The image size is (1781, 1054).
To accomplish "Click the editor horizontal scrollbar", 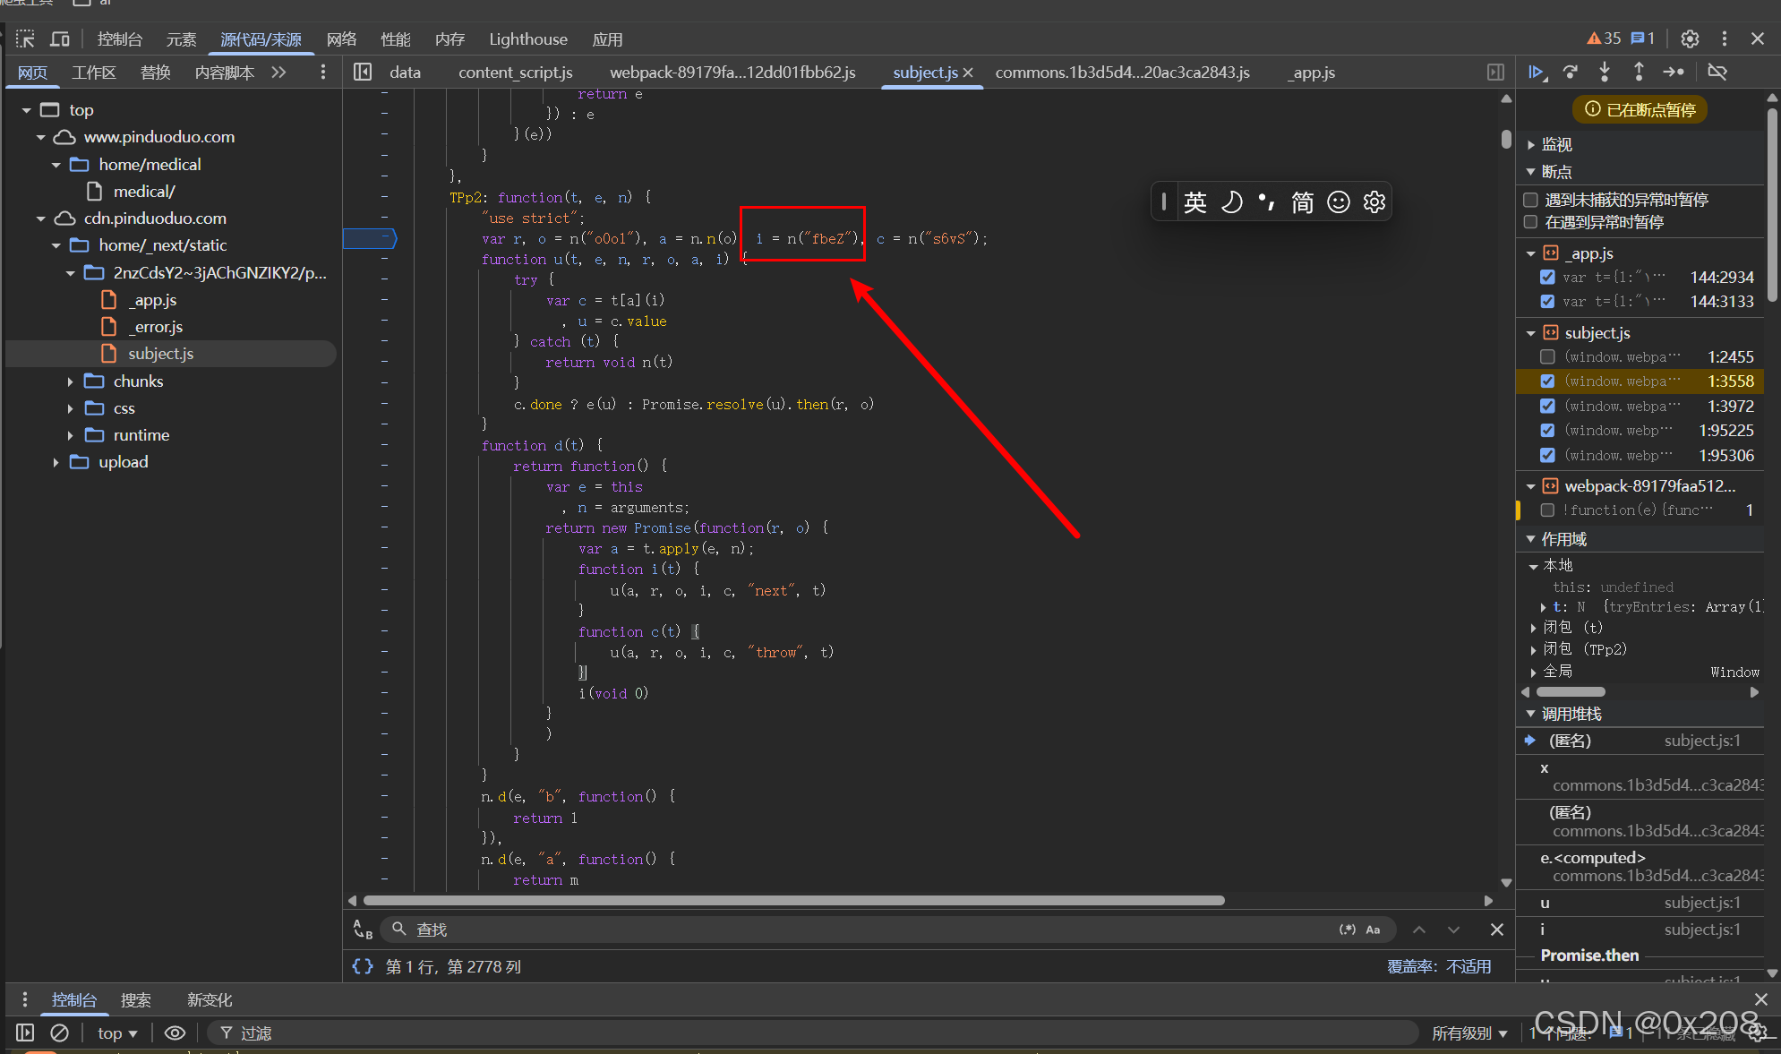I will pyautogui.click(x=793, y=900).
